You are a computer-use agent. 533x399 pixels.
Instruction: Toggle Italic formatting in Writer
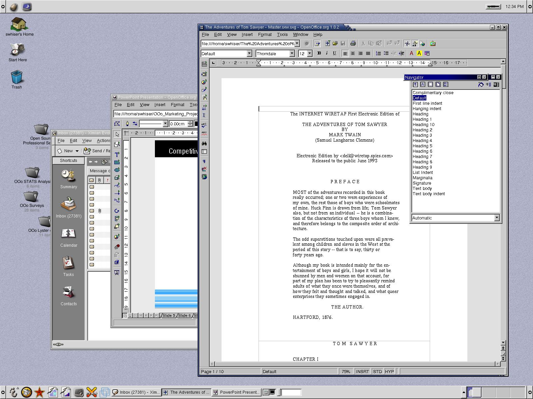(327, 53)
